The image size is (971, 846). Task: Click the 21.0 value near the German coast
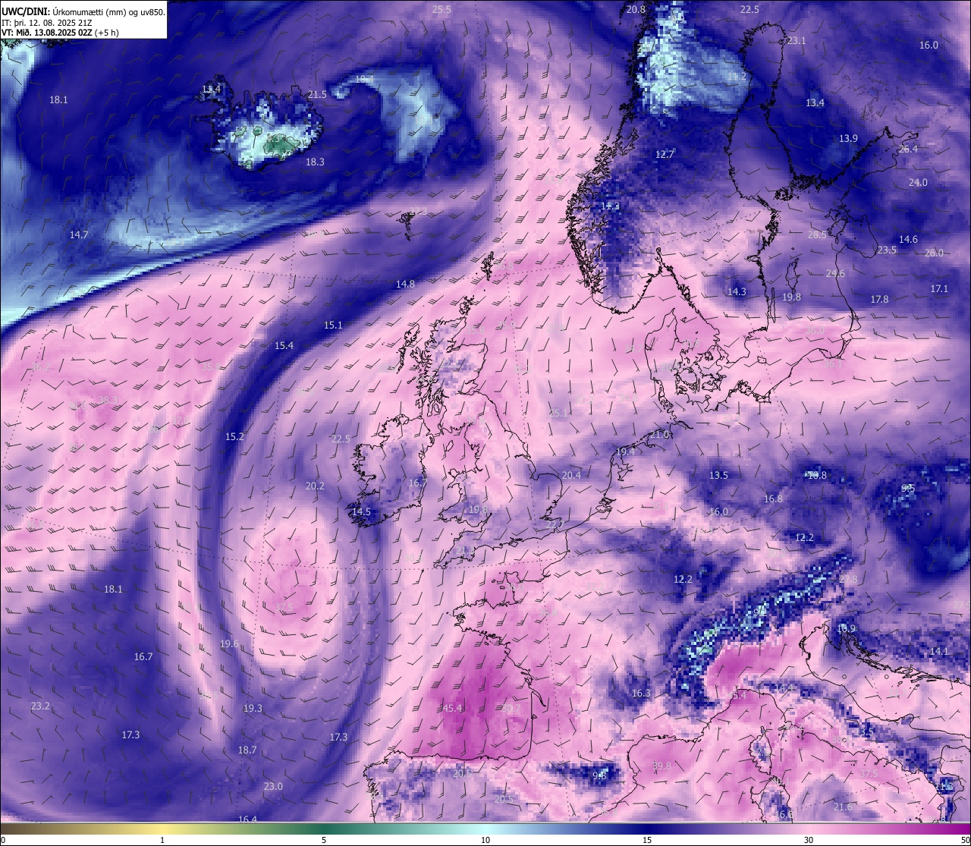click(x=659, y=434)
